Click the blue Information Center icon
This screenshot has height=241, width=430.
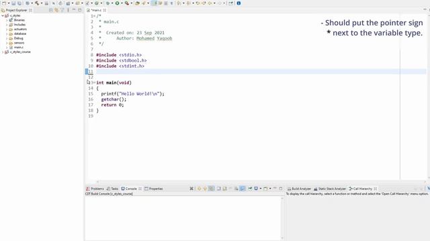click(239, 3)
